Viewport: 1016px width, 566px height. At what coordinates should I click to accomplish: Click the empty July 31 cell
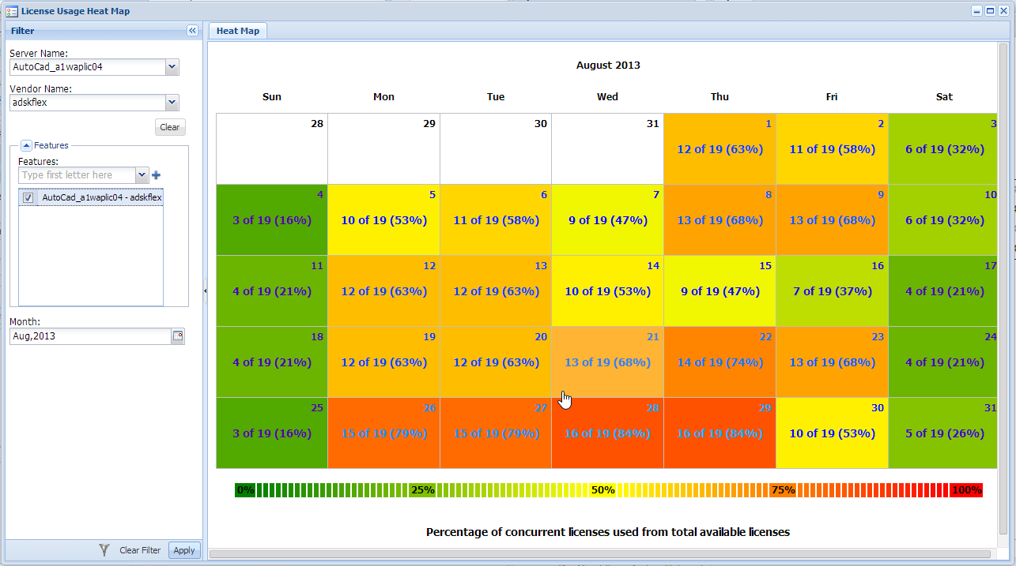[x=607, y=149]
